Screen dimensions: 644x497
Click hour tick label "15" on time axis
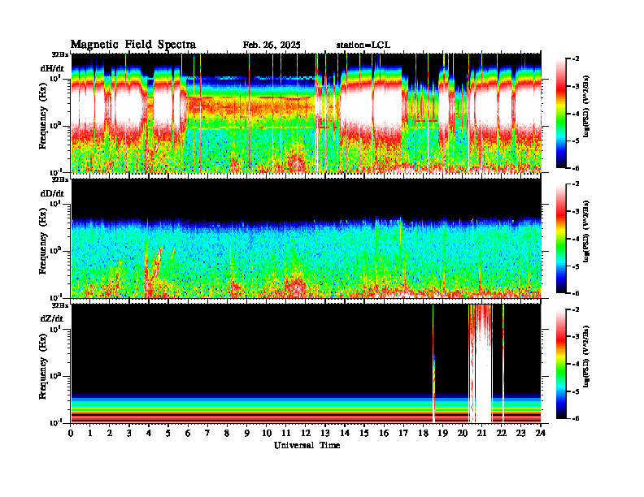pyautogui.click(x=365, y=433)
